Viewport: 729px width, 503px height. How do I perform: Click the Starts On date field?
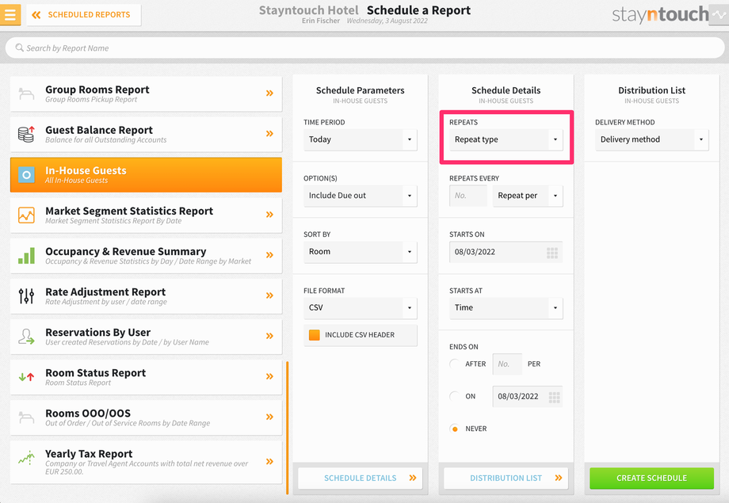coord(506,253)
